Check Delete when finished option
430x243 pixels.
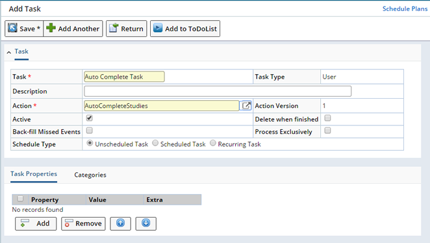[x=328, y=118]
